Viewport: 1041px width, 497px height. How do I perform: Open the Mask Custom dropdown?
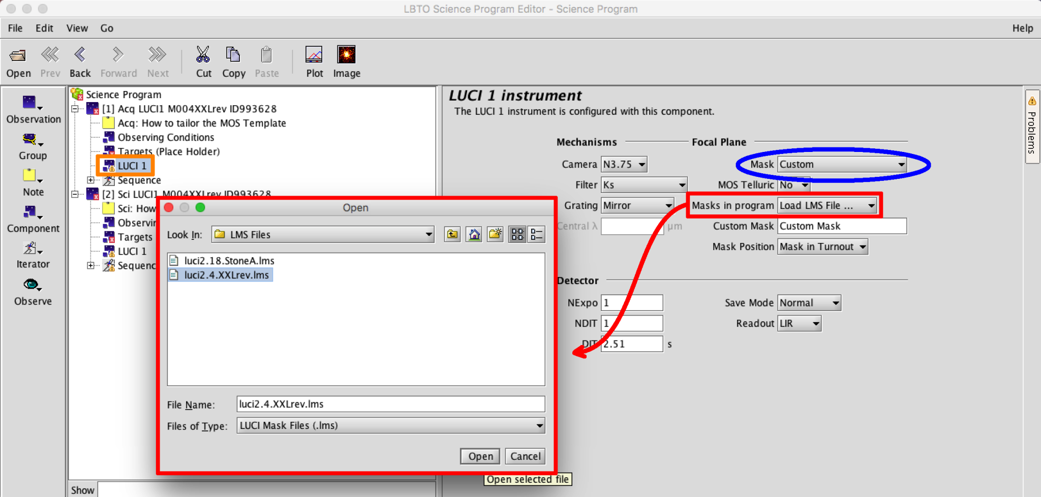tap(842, 164)
